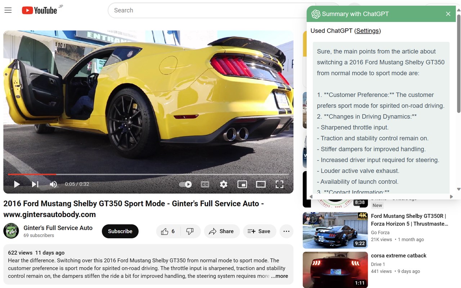Open Ford Mustang Shelby GT350R video title

(409, 220)
